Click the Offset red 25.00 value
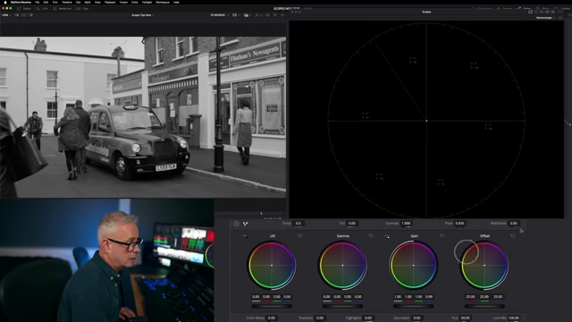572x322 pixels. point(471,297)
